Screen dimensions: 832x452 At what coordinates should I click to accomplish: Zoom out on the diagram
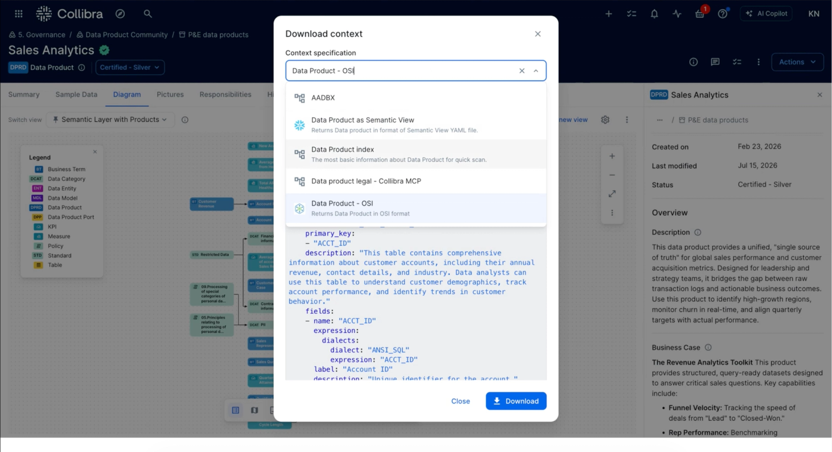(612, 175)
